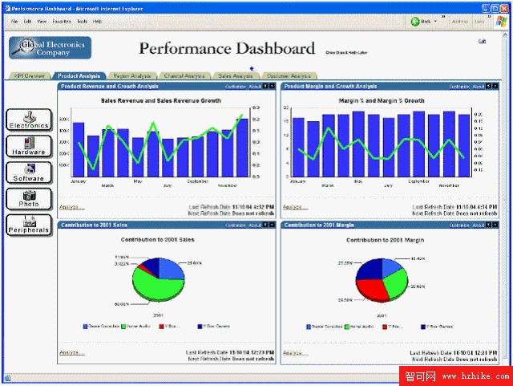The height and width of the screenshot is (386, 513).
Task: Click the Edit link at top right
Action: [x=482, y=41]
